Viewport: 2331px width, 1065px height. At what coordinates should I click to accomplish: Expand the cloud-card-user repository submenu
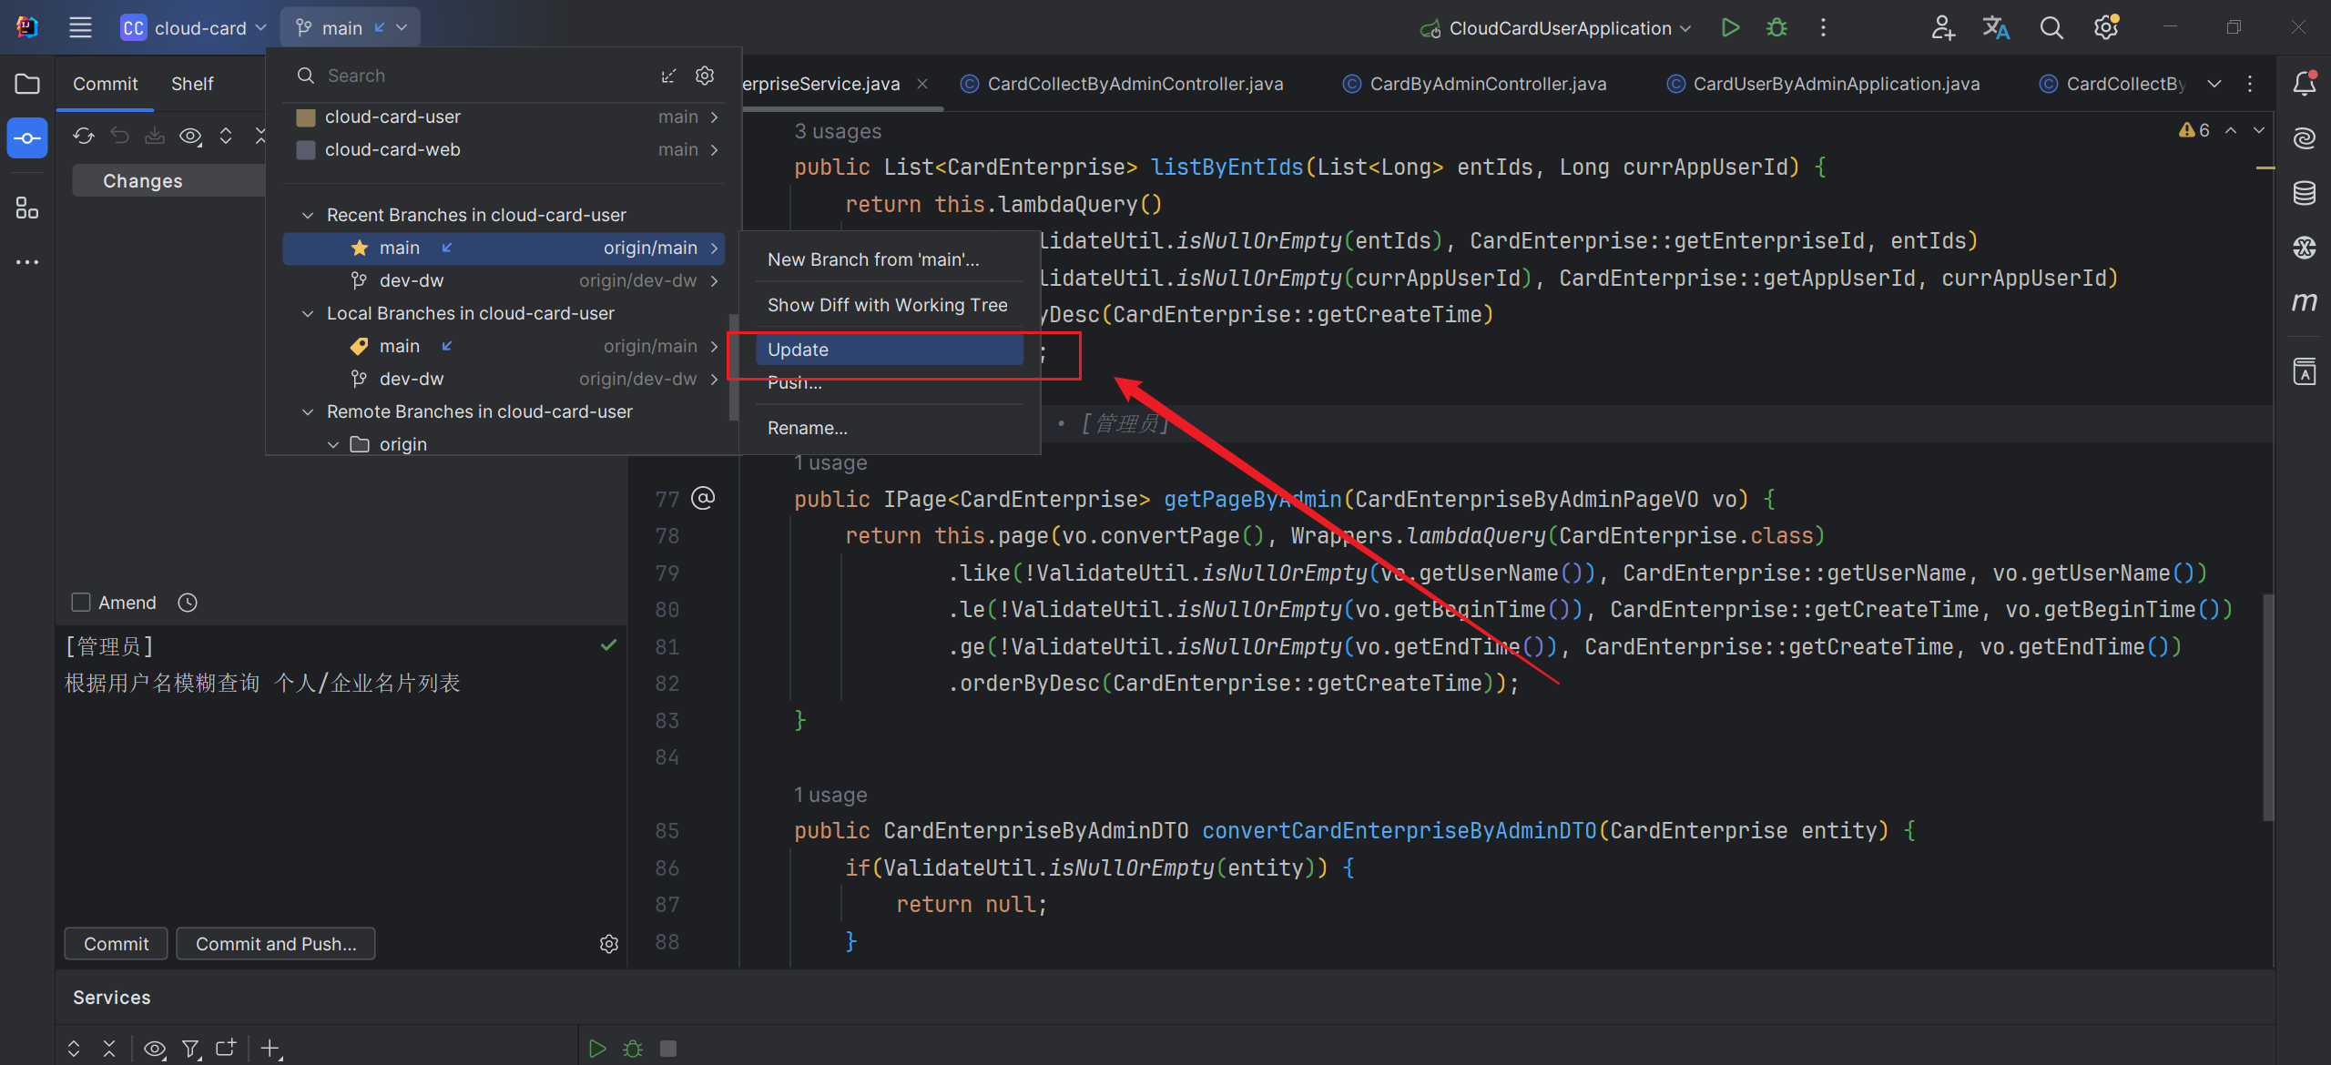pos(714,117)
